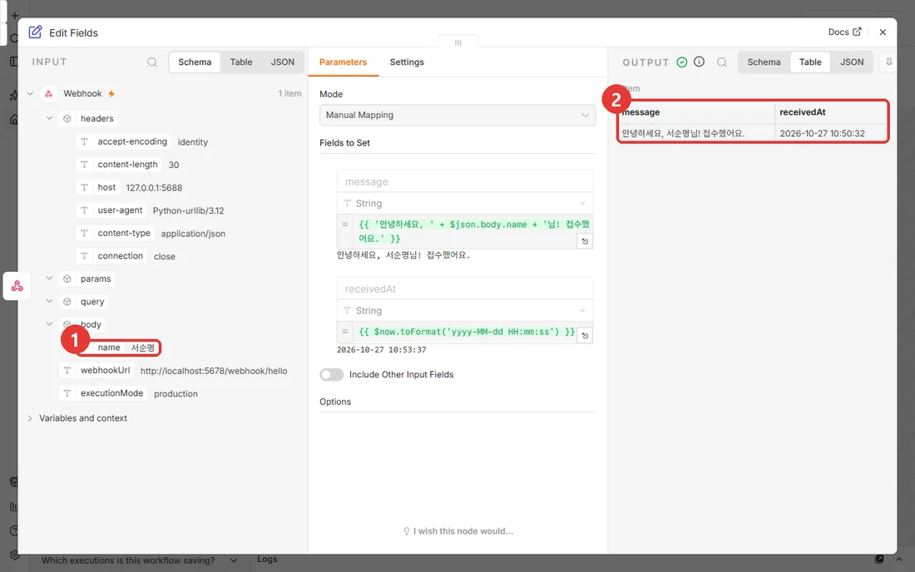The width and height of the screenshot is (915, 572).
Task: Switch the INPUT panel to JSON view
Action: click(283, 62)
